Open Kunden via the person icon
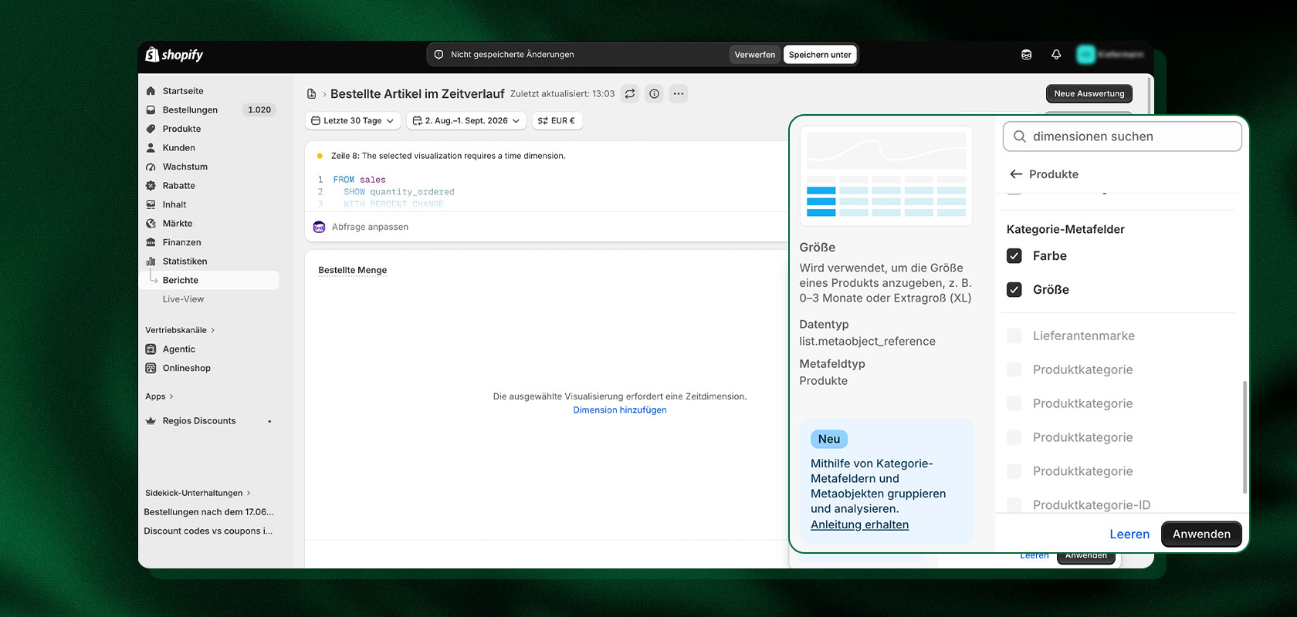The image size is (1297, 617). [x=151, y=148]
